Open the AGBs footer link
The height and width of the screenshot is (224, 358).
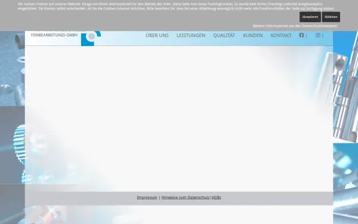click(x=217, y=198)
